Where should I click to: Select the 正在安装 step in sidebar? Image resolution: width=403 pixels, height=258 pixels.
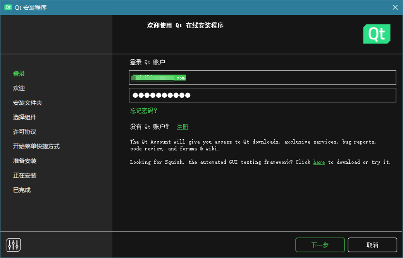(25, 175)
